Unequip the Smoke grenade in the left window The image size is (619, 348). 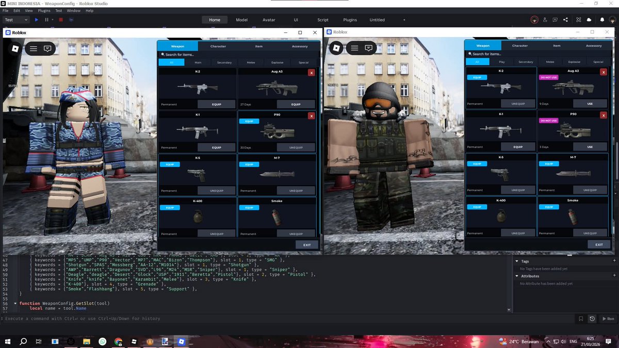tap(296, 234)
